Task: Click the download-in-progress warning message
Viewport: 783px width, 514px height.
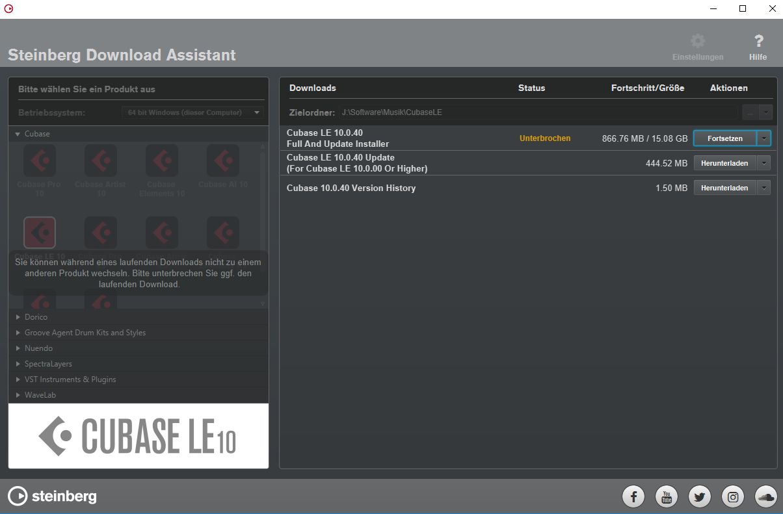Action: coord(138,273)
